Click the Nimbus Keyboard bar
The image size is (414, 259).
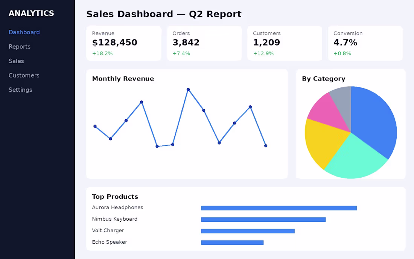263,219
